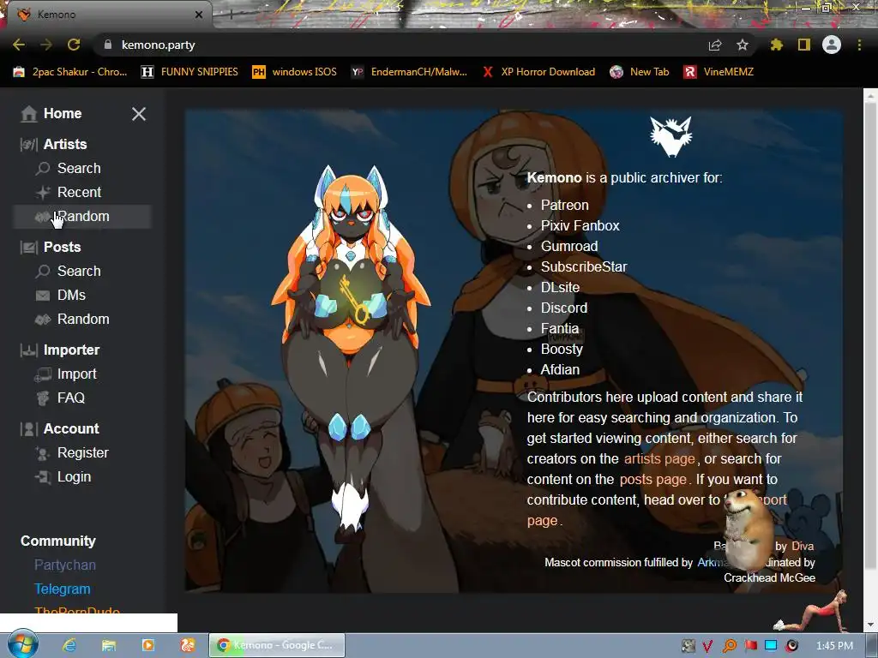
Task: Open the Diva credit link
Action: (803, 546)
